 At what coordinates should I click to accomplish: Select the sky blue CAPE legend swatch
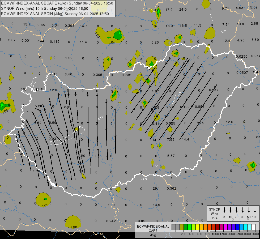click(241, 227)
